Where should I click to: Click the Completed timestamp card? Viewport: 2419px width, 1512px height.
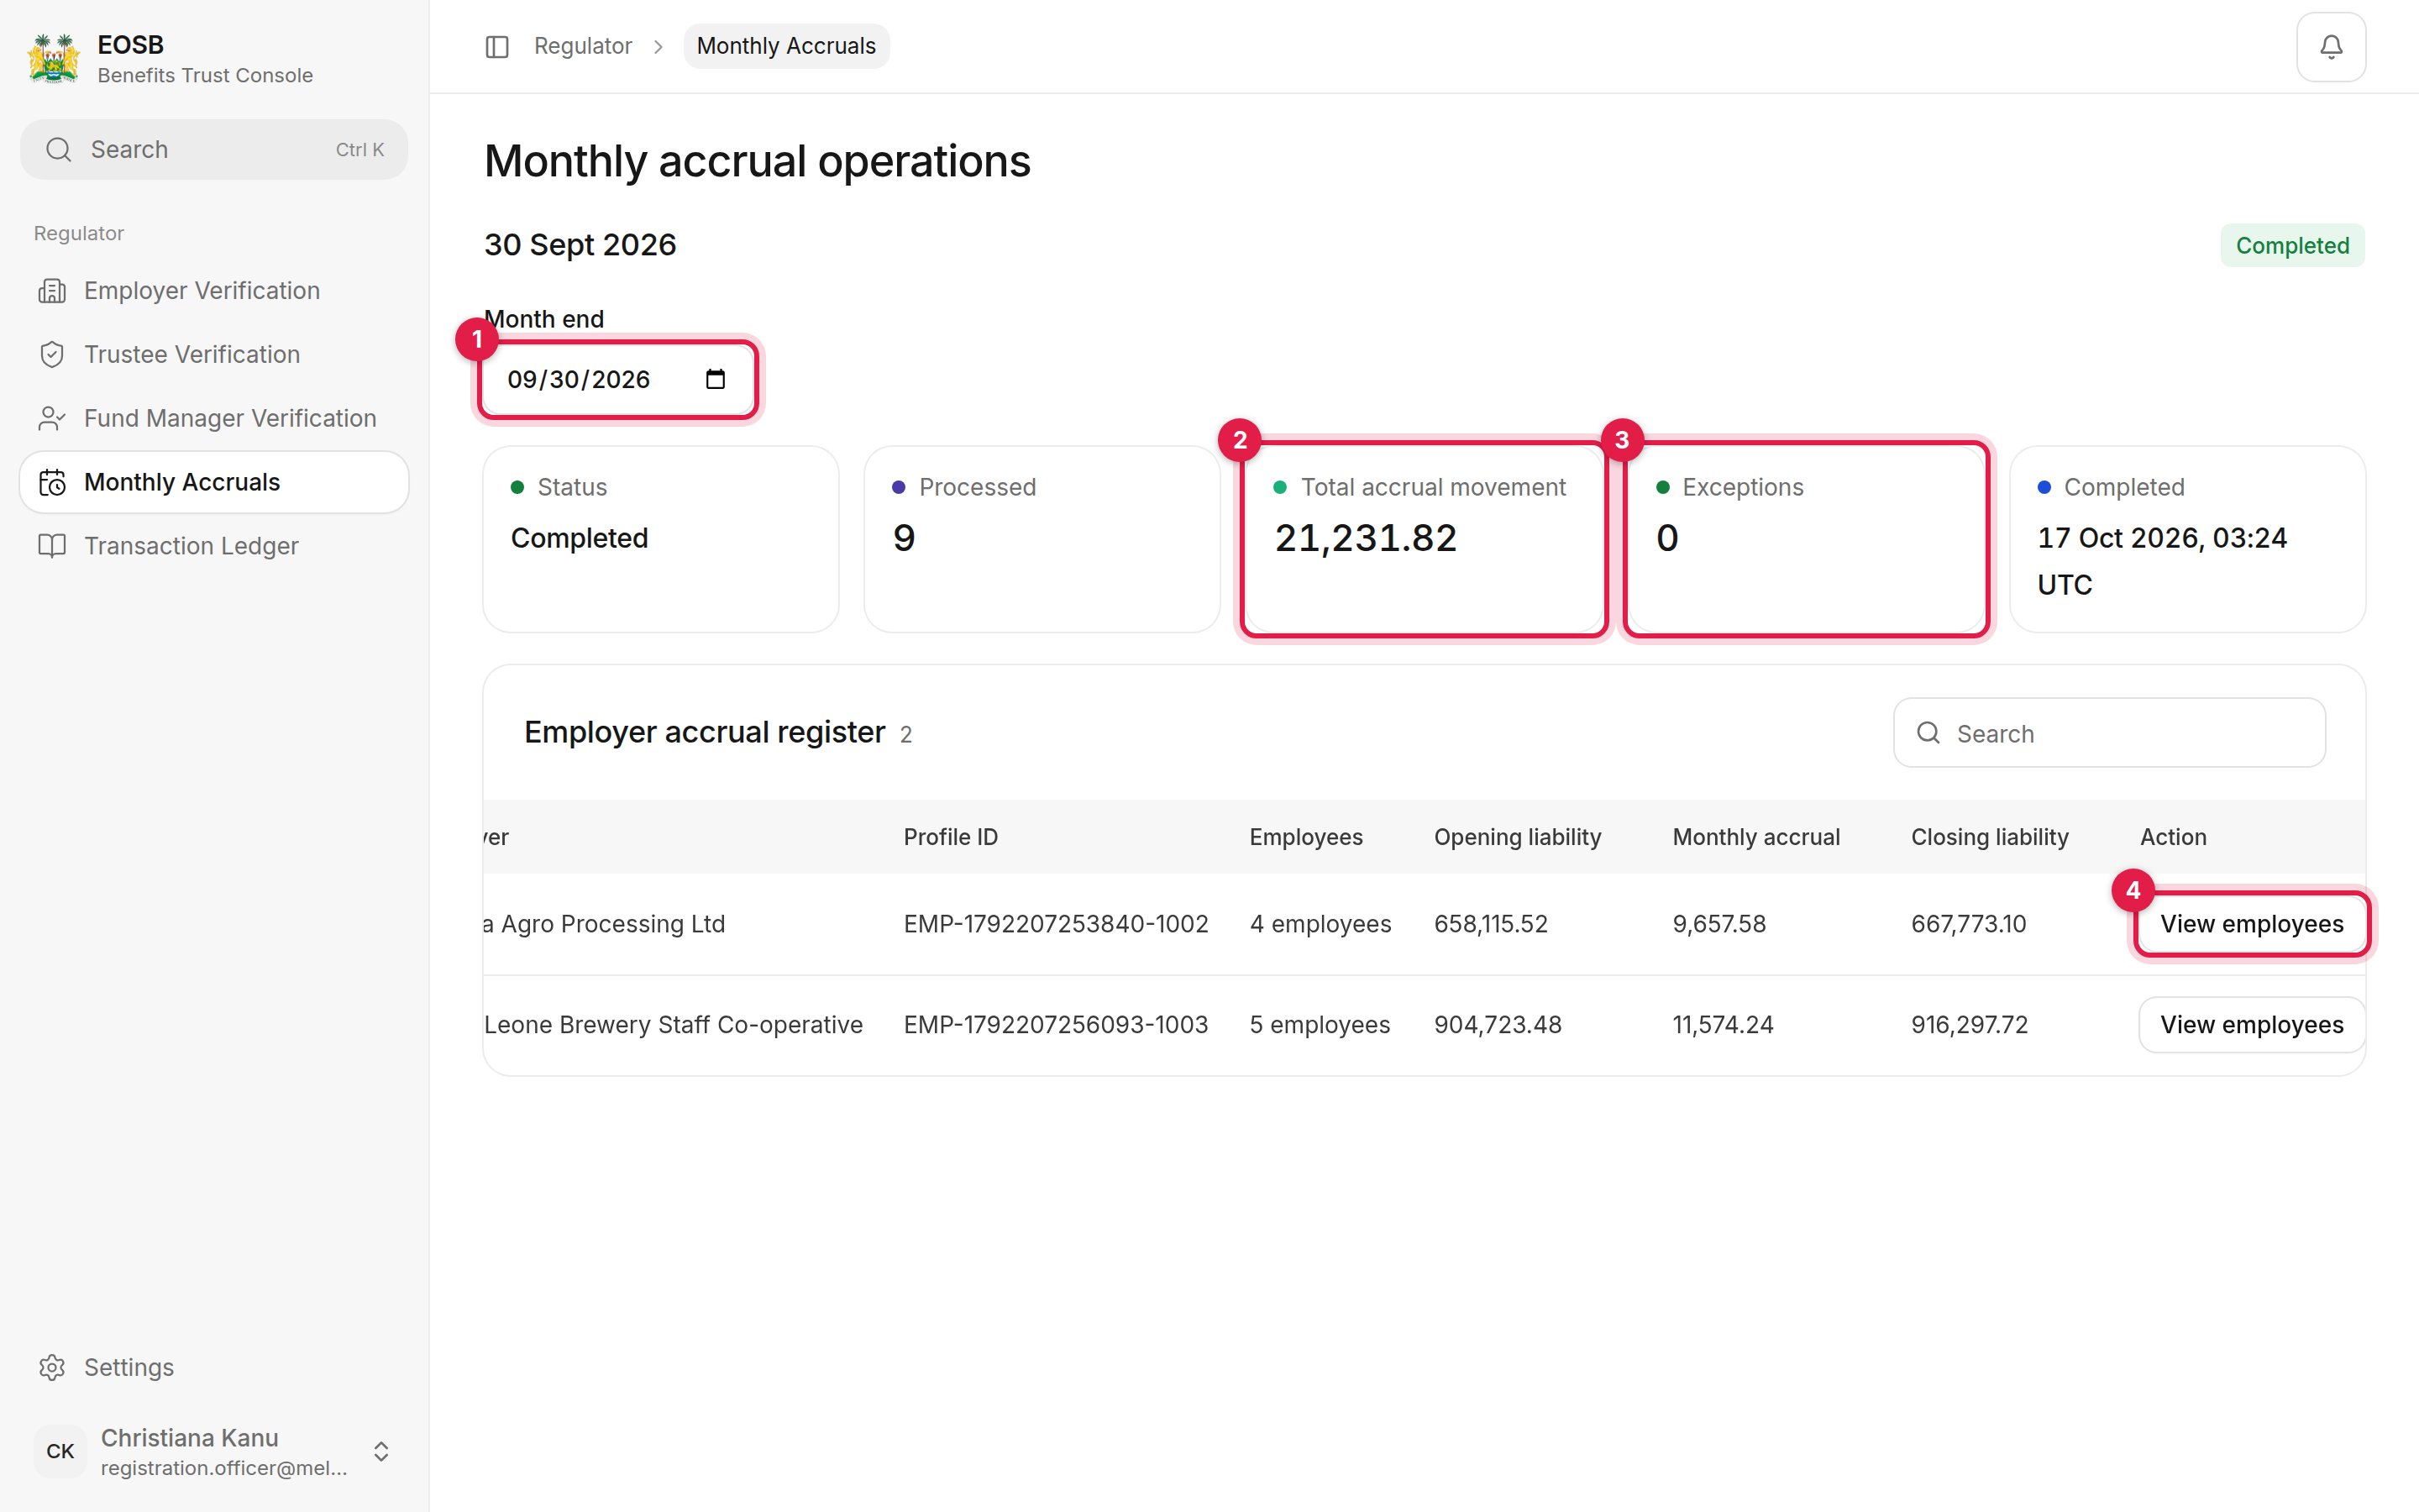(x=2187, y=539)
